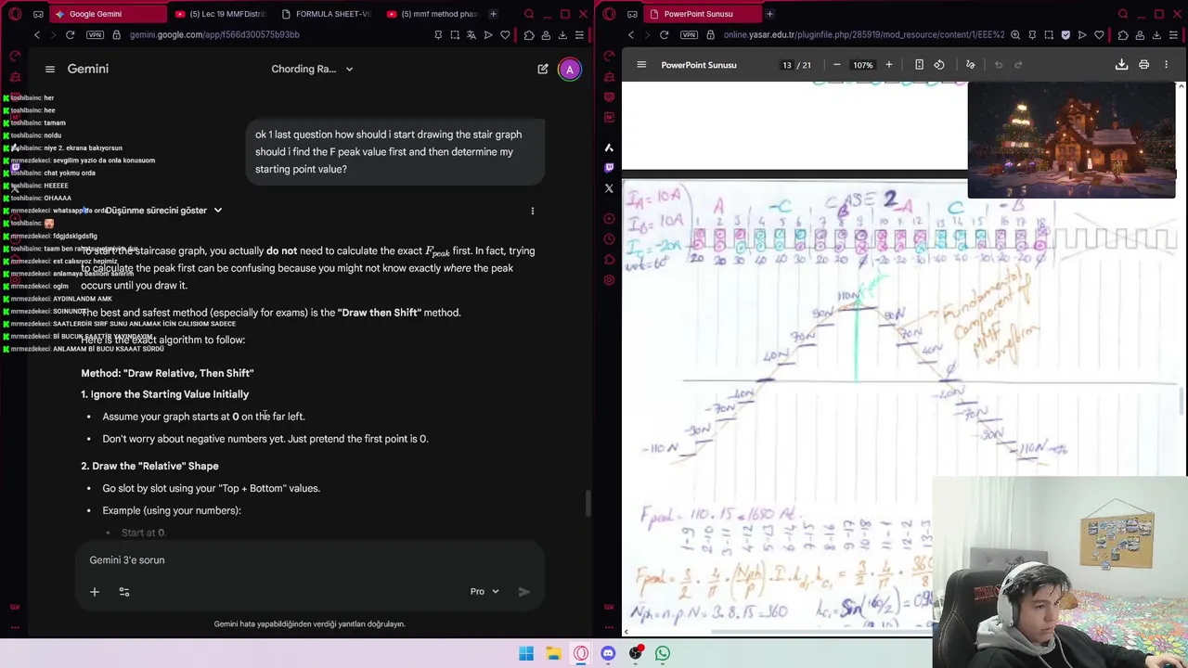The height and width of the screenshot is (668, 1188).
Task: Bookmark the Gemini page with heart icon
Action: point(505,35)
